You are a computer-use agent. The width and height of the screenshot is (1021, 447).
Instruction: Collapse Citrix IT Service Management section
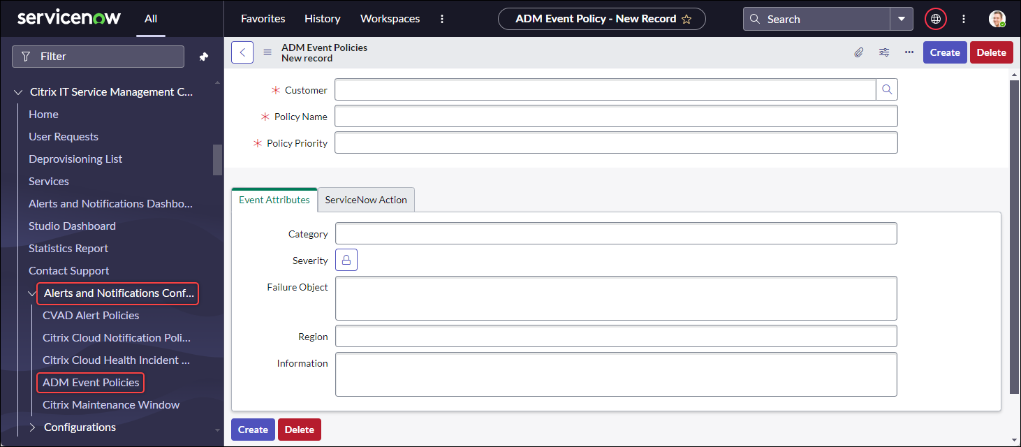click(18, 92)
